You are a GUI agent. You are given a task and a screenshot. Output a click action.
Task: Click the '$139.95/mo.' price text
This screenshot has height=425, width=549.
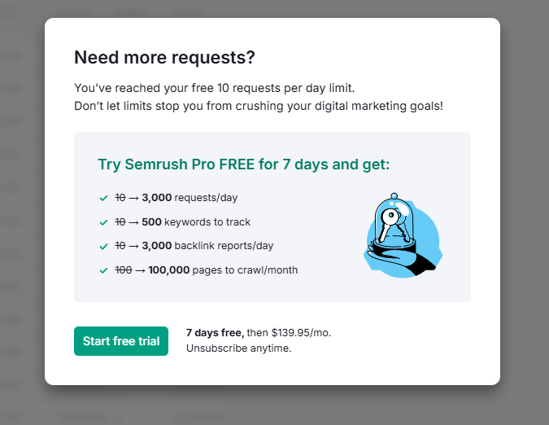tap(301, 332)
